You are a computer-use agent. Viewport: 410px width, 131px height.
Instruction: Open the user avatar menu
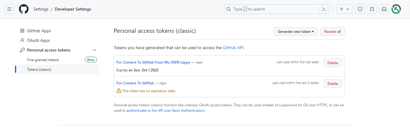coord(396,9)
